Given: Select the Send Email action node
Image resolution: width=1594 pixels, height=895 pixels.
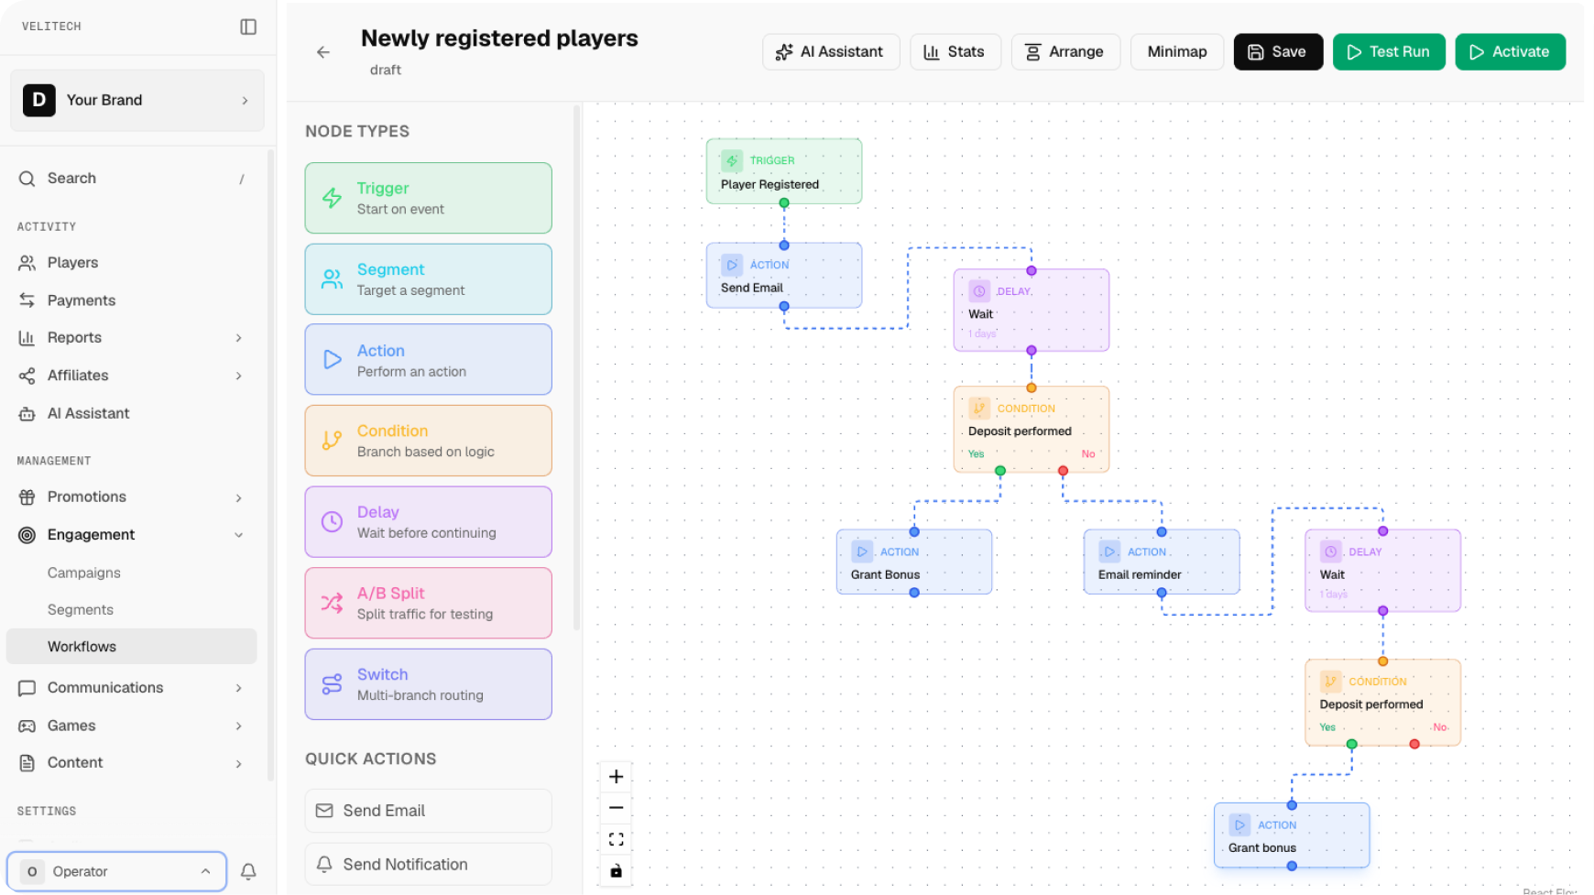Looking at the screenshot, I should point(784,276).
